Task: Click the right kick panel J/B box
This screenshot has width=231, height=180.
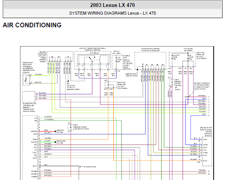Action: (x=150, y=61)
